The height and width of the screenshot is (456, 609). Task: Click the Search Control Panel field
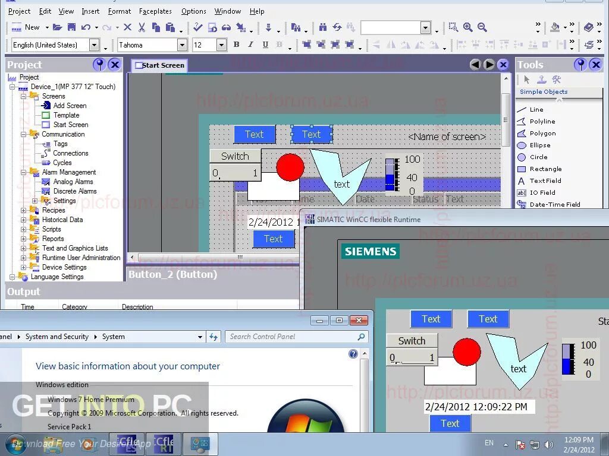pos(296,337)
